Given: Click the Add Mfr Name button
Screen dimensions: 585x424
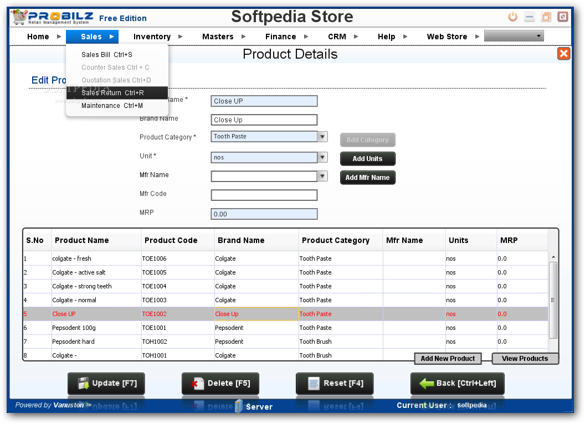Looking at the screenshot, I should coord(367,178).
